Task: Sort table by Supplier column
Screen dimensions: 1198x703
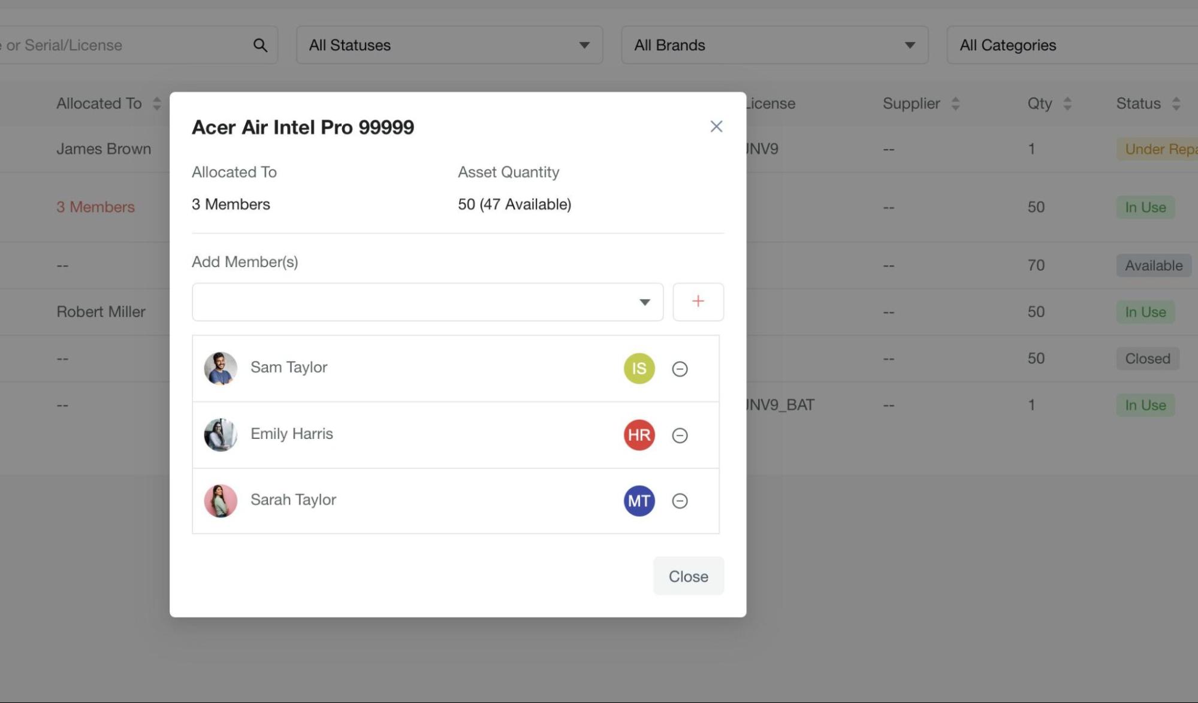Action: [x=955, y=104]
